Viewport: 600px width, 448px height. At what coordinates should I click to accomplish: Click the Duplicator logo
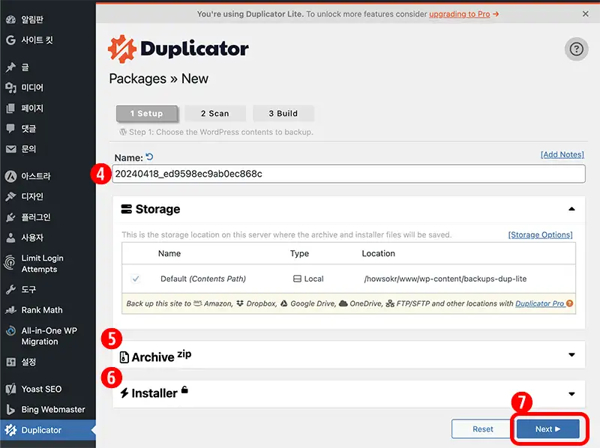coord(178,49)
